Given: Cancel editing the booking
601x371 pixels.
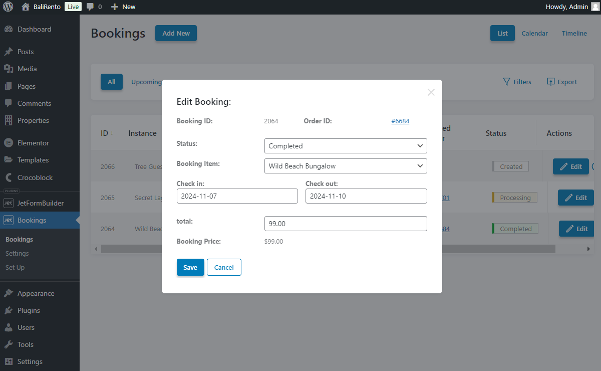Looking at the screenshot, I should pyautogui.click(x=224, y=267).
